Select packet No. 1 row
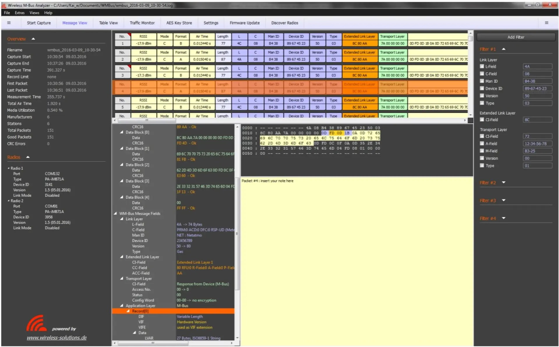The height and width of the screenshot is (347, 559). tap(291, 40)
